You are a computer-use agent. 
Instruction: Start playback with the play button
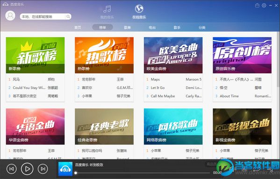[x=27, y=169]
